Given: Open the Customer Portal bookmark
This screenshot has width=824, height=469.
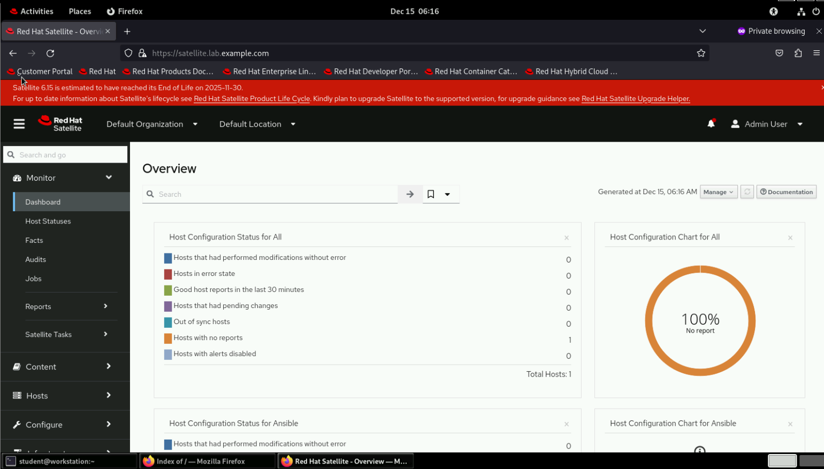Looking at the screenshot, I should tap(40, 71).
